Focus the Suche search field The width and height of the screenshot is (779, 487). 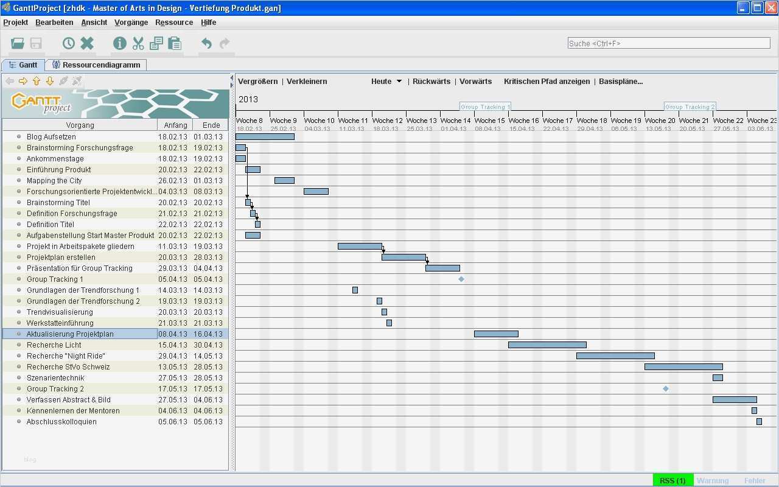pos(669,43)
